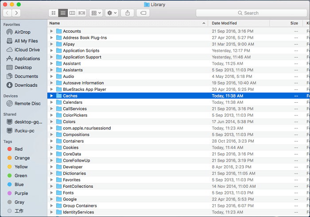Open the Arrange items dropdown
The width and height of the screenshot is (310, 217).
click(x=96, y=13)
